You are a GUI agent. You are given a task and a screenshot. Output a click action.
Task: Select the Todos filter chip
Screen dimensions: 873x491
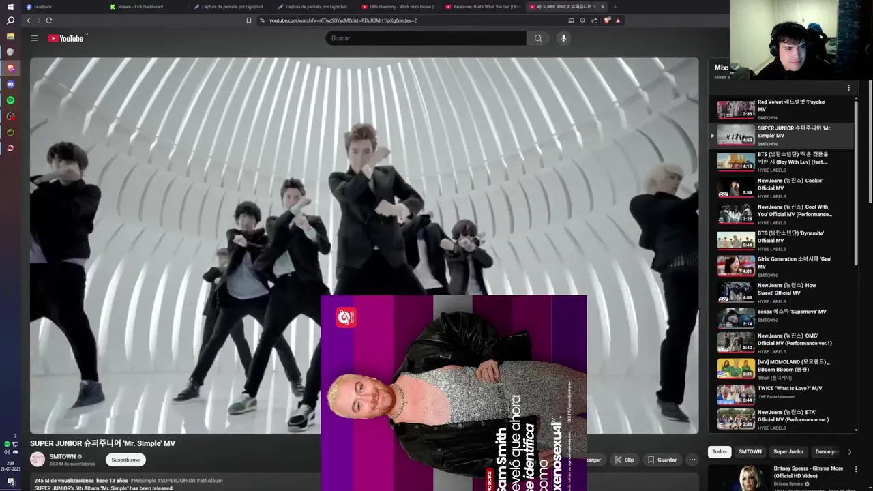720,451
